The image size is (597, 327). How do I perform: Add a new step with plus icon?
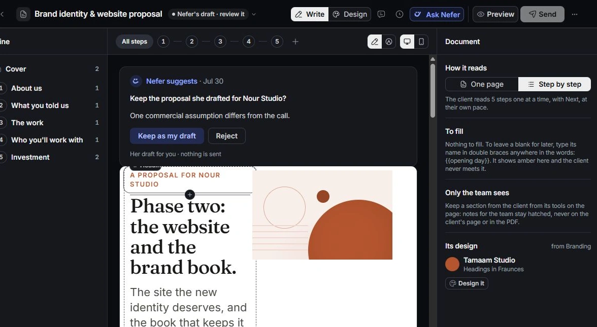click(295, 42)
